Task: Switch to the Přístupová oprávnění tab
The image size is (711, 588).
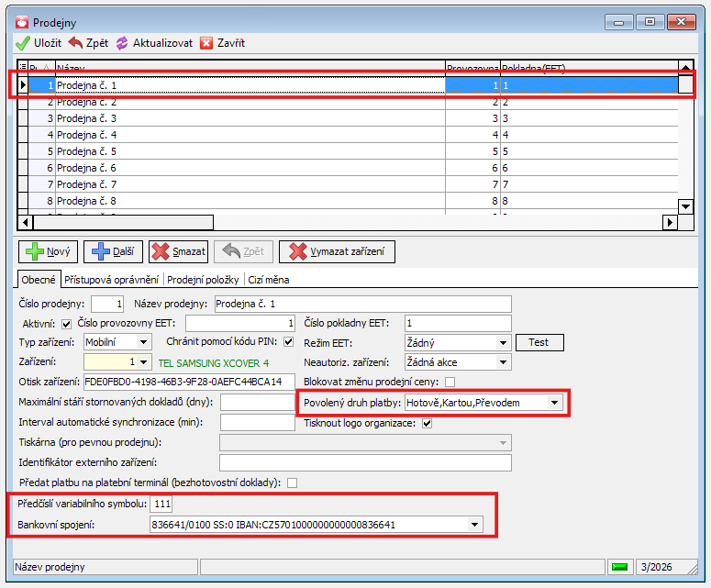Action: pyautogui.click(x=110, y=280)
